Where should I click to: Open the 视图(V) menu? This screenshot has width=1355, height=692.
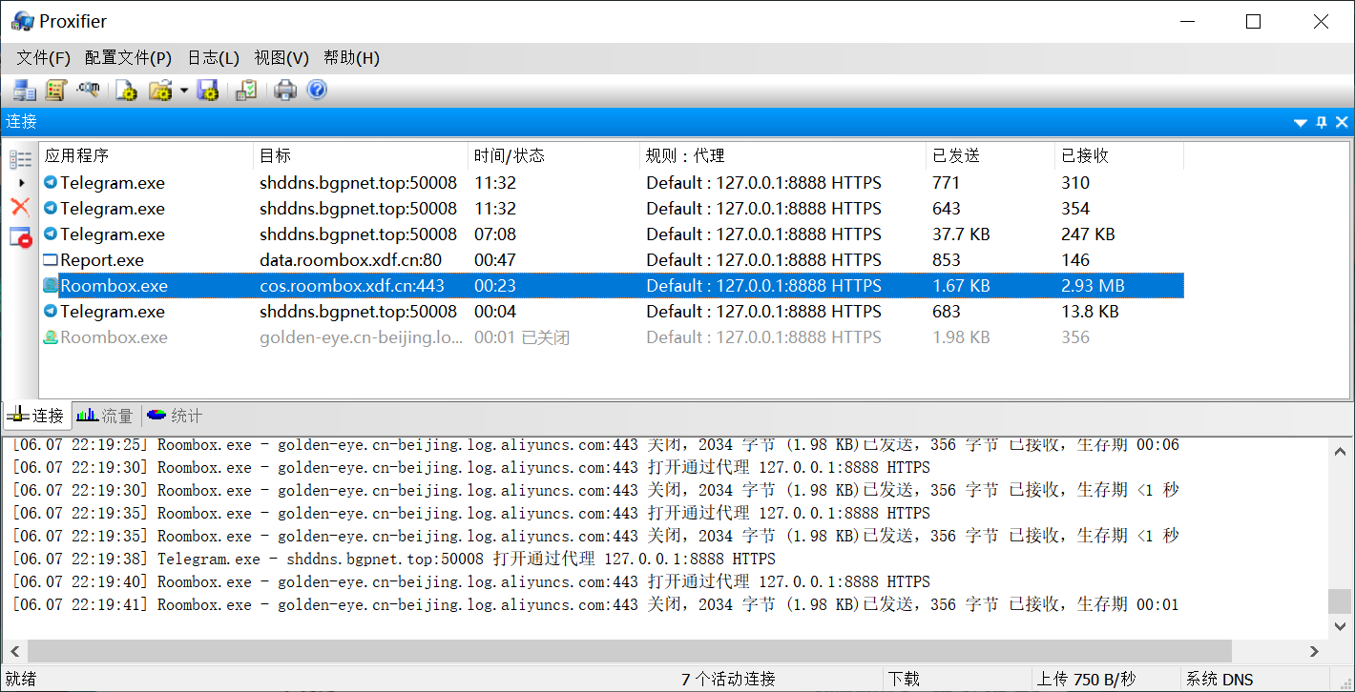pos(281,58)
